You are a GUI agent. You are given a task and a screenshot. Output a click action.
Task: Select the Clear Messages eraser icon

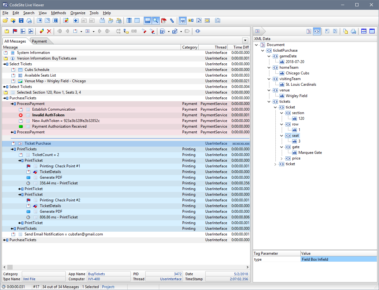(41, 31)
